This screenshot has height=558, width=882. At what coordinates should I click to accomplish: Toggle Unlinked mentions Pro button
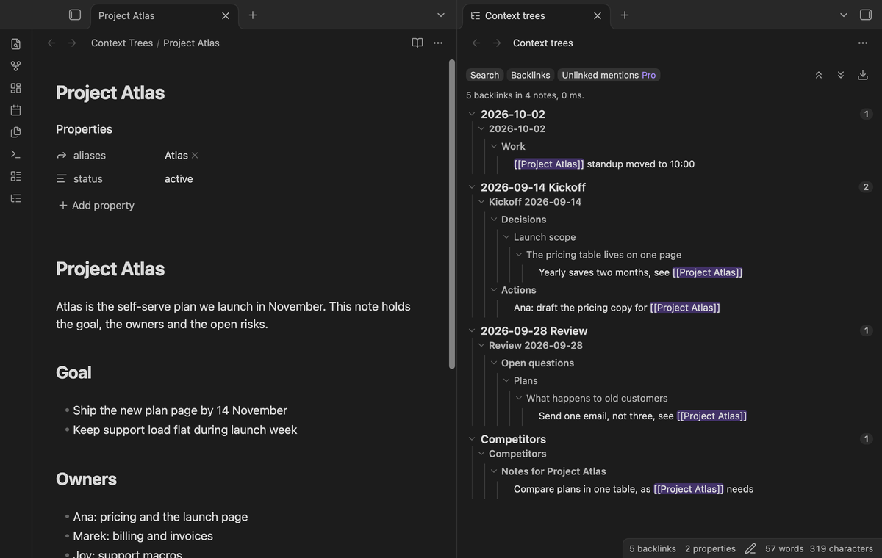click(609, 75)
